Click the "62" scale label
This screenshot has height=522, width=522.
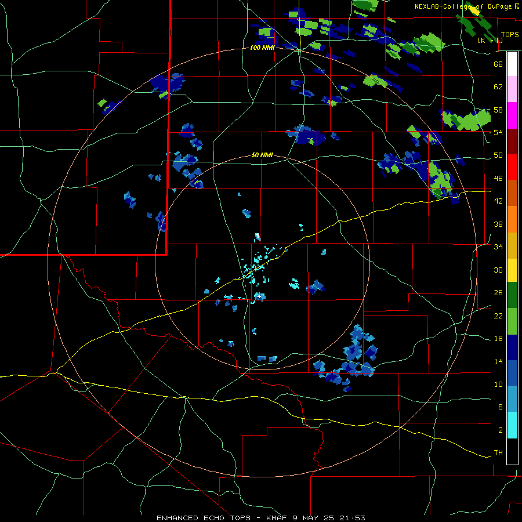click(498, 87)
